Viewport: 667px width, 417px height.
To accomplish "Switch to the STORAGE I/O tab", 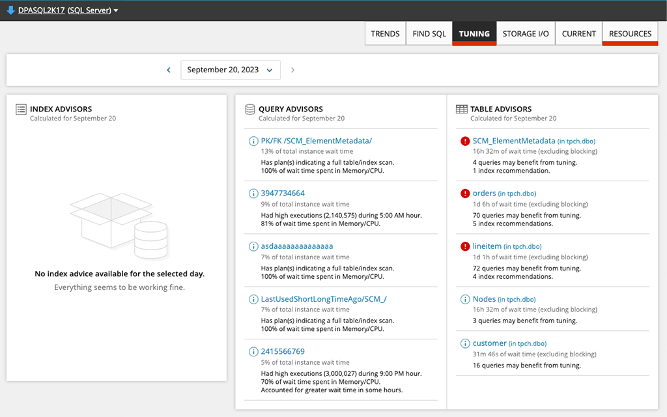I will point(525,33).
